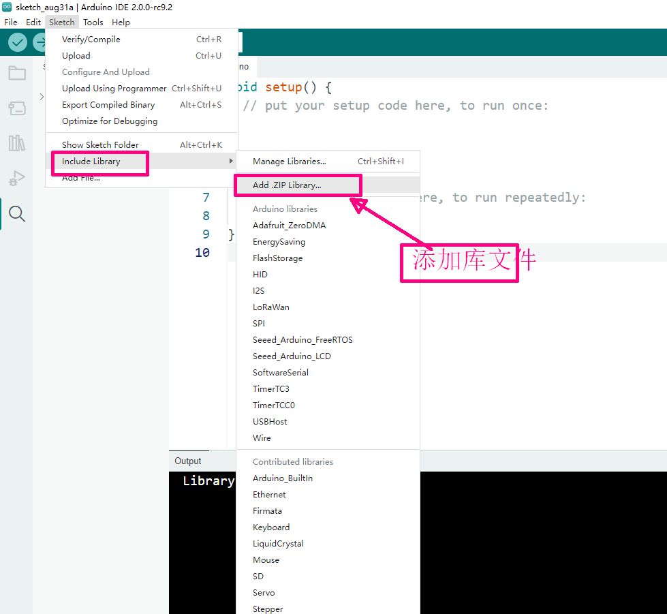667x614 pixels.
Task: Open the Tools menu
Action: pos(93,22)
